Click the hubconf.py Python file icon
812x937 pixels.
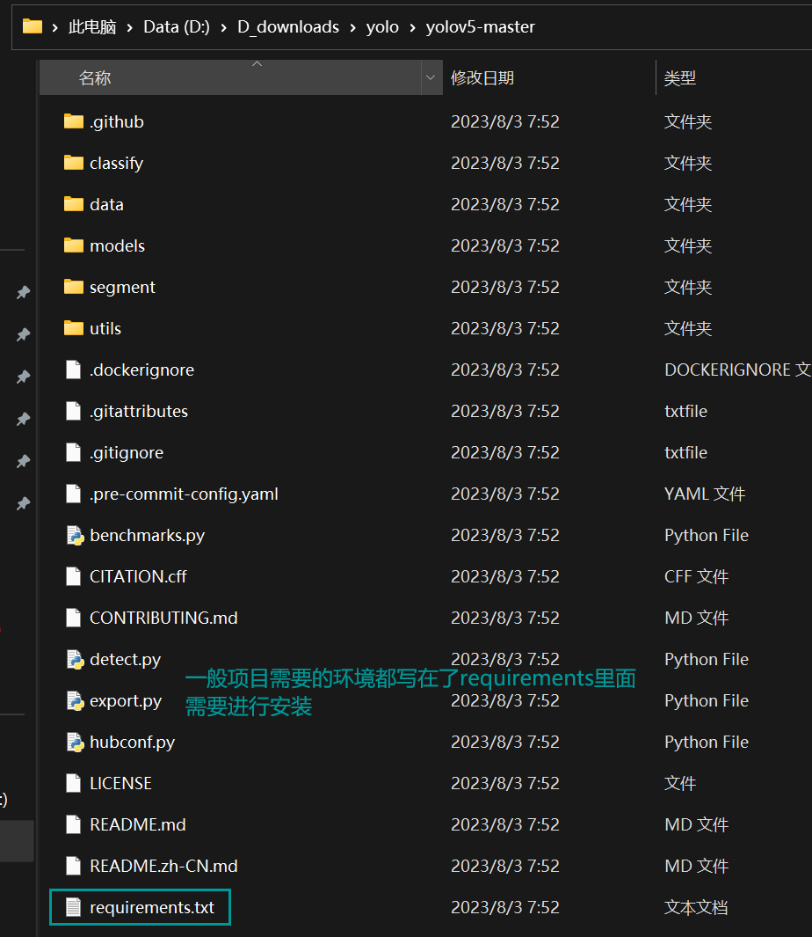click(x=75, y=743)
